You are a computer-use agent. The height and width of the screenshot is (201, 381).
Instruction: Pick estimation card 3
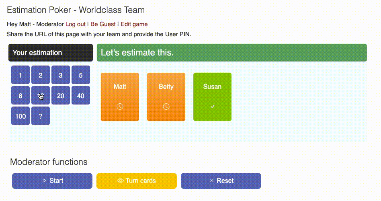tap(61, 75)
